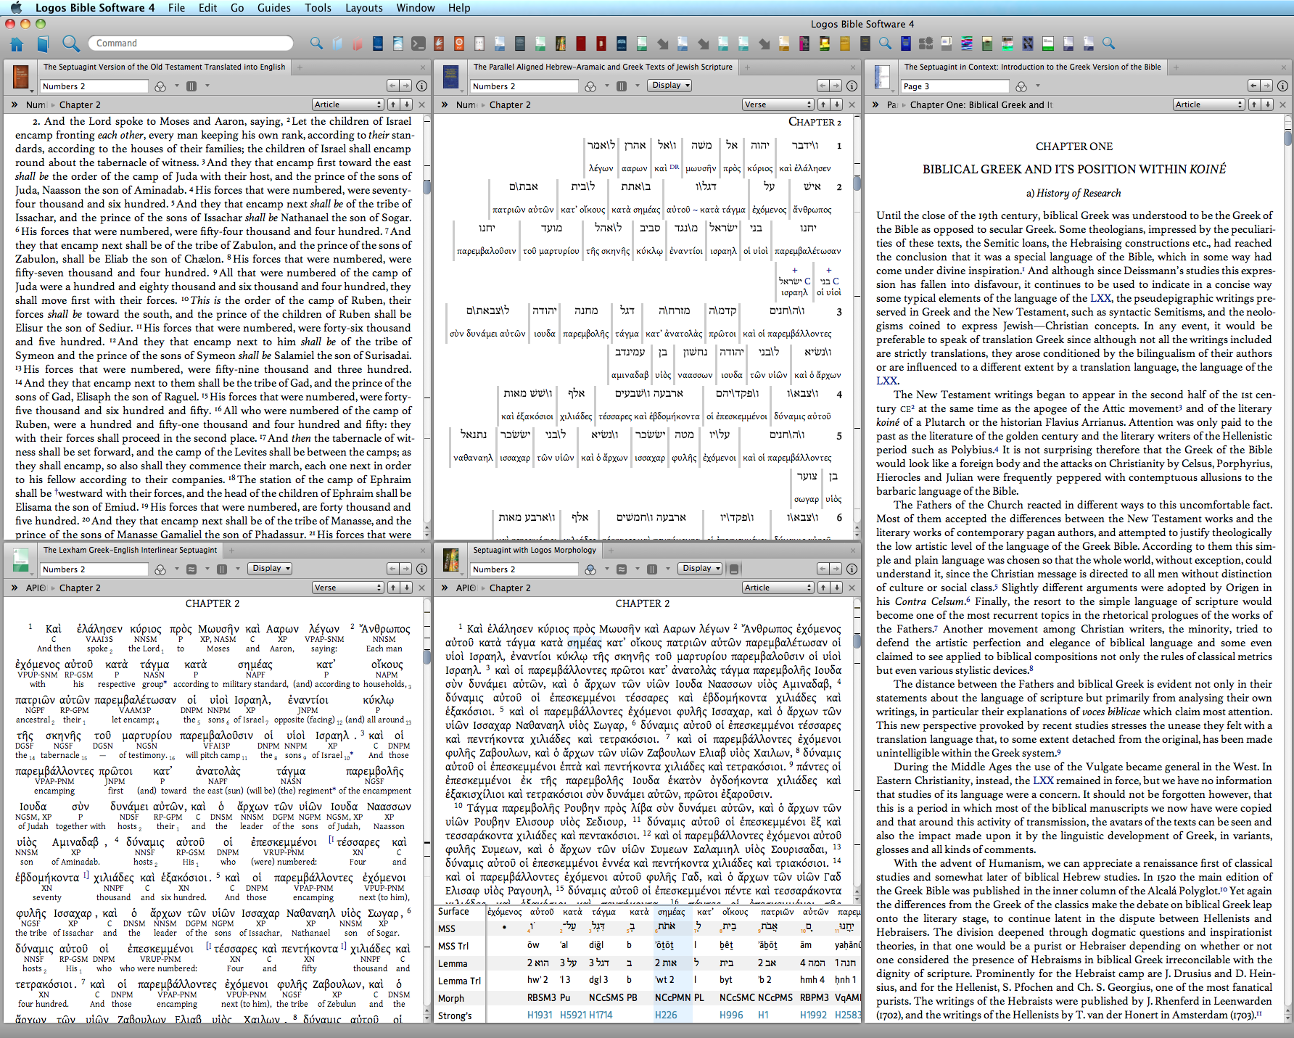Add new tab beside Lexham Interlinear tab
Screen dimensions: 1294x1038
231,550
